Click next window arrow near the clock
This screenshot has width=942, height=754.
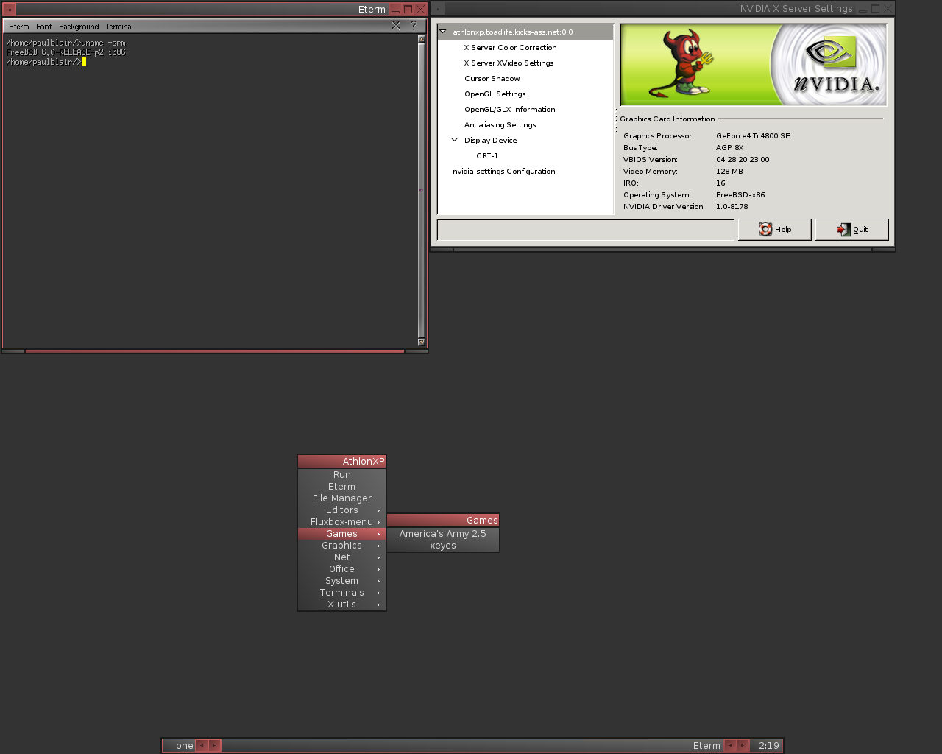pyautogui.click(x=743, y=745)
